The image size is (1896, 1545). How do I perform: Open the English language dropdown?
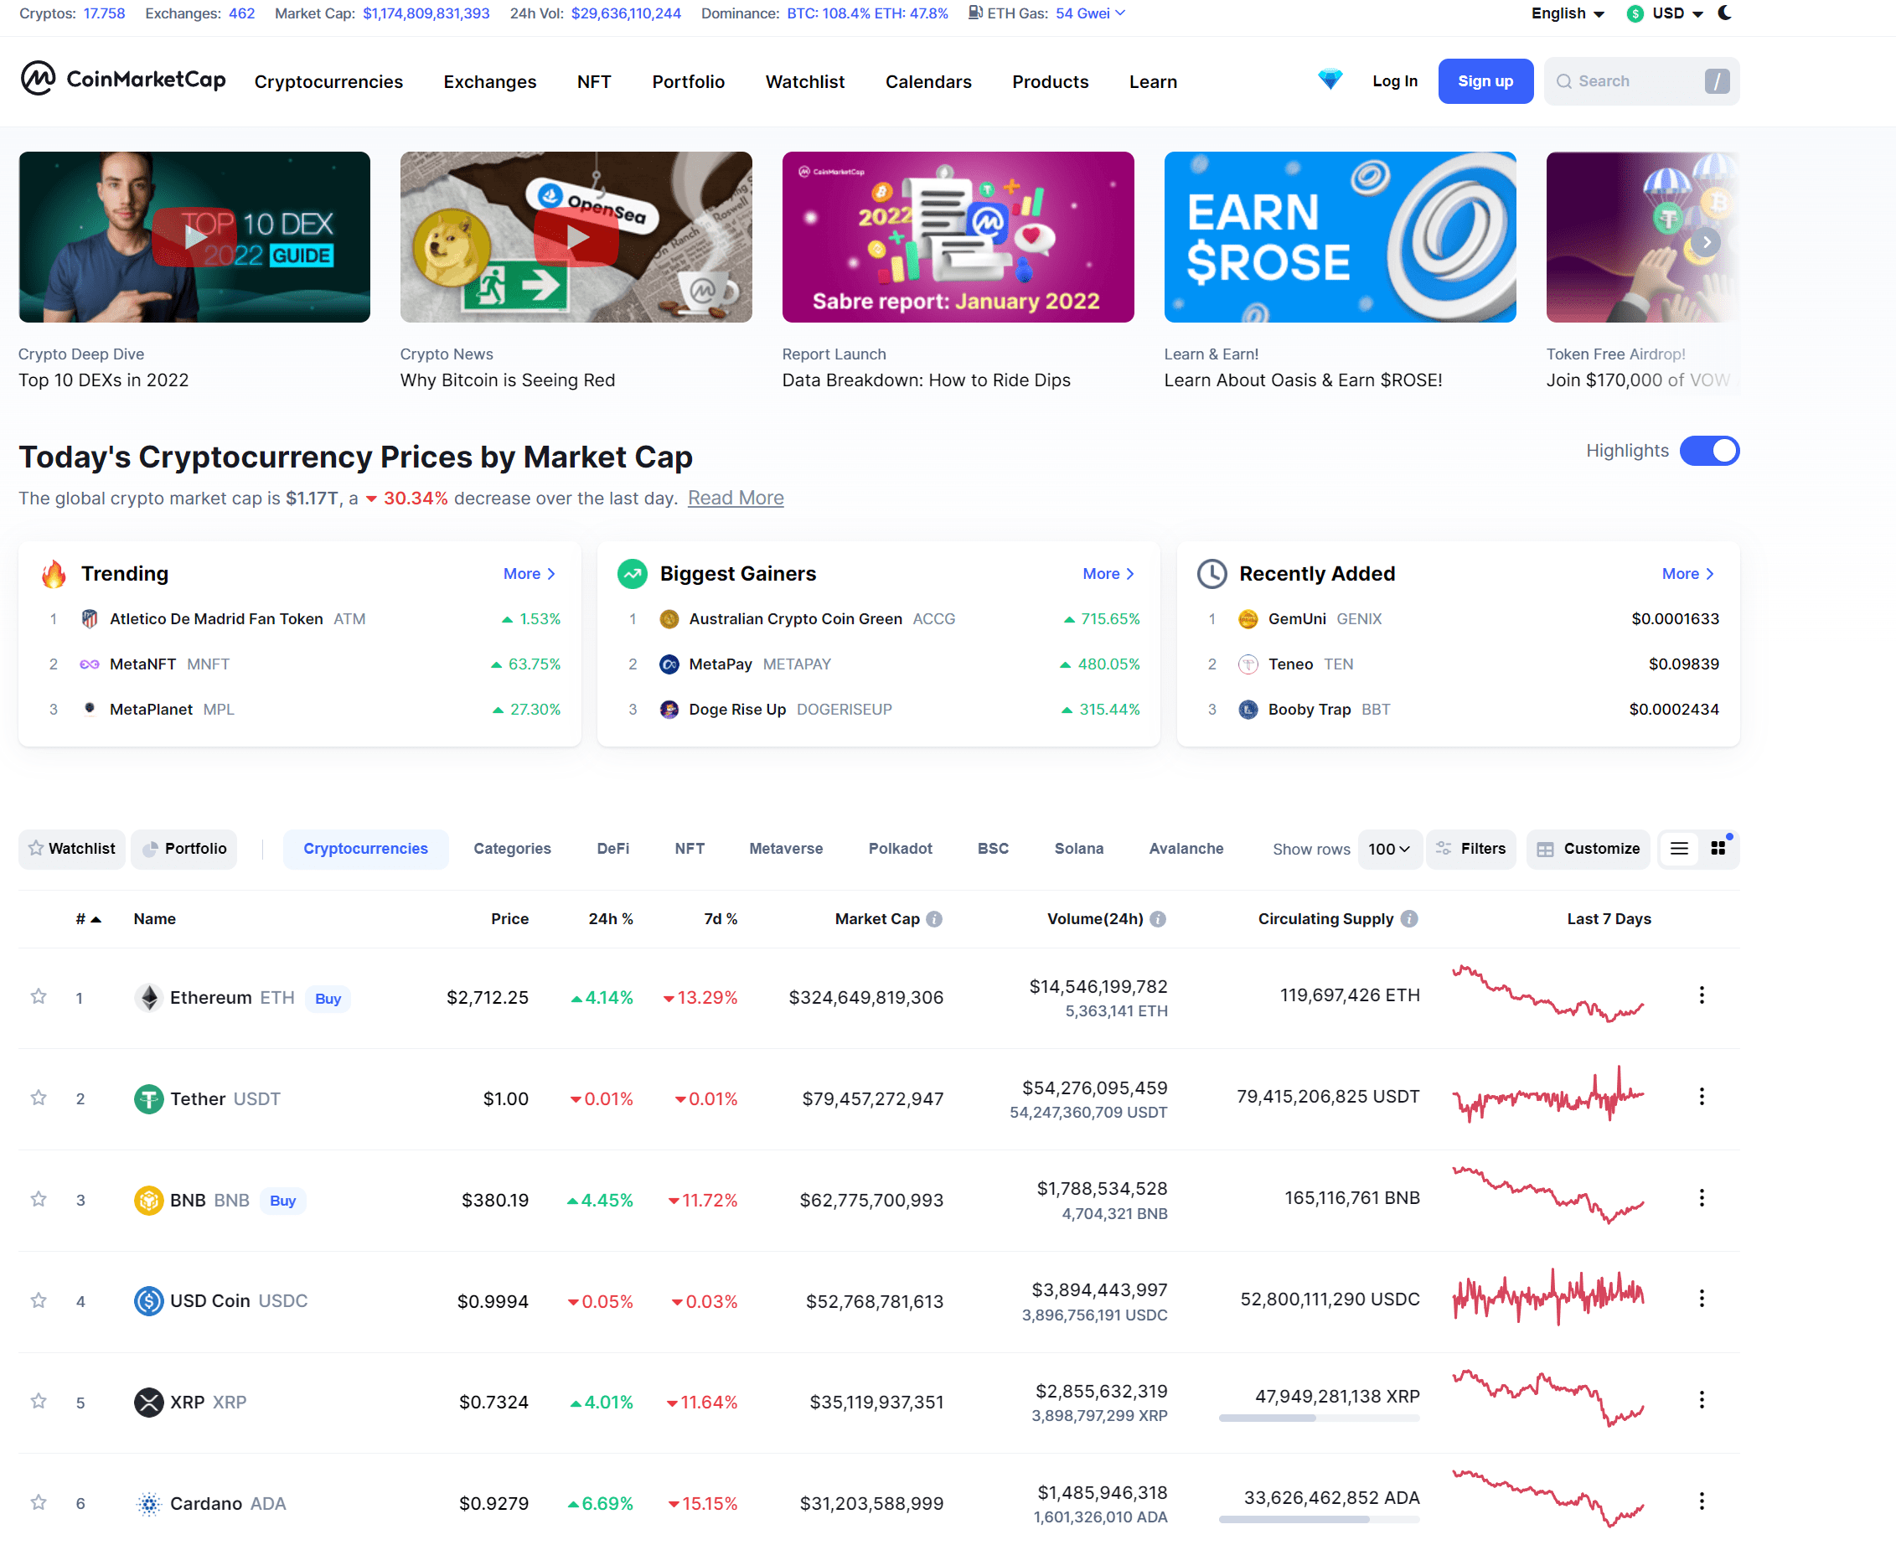click(x=1567, y=13)
